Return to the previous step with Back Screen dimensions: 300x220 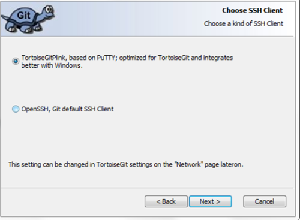pyautogui.click(x=166, y=201)
